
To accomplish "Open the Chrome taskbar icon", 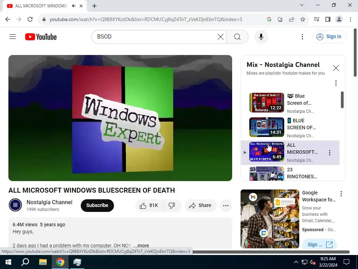I will pyautogui.click(x=60, y=262).
